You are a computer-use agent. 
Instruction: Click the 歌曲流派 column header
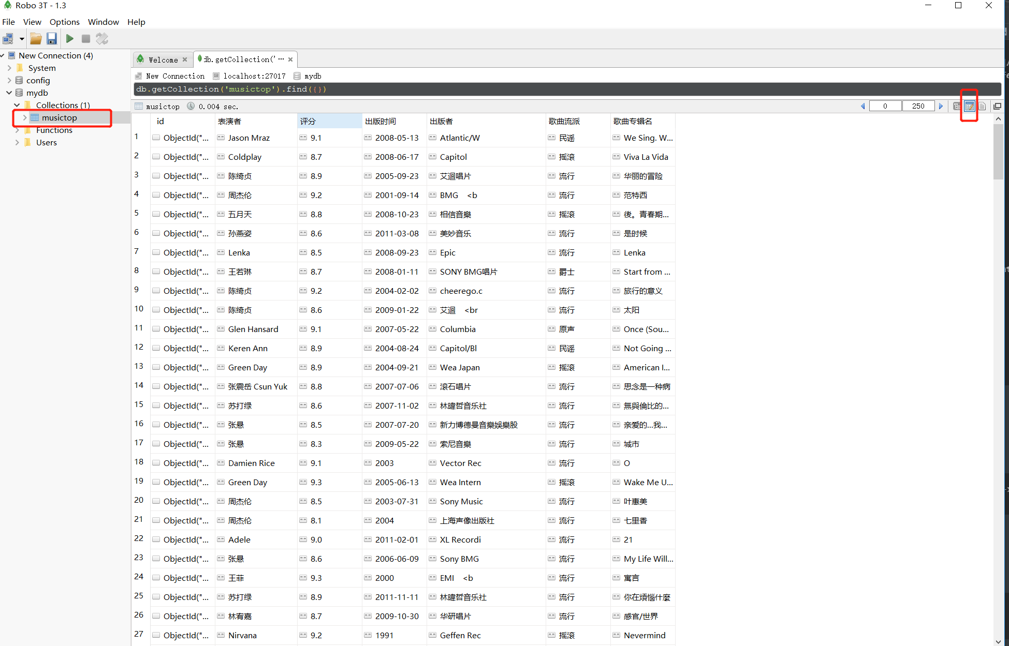point(578,121)
